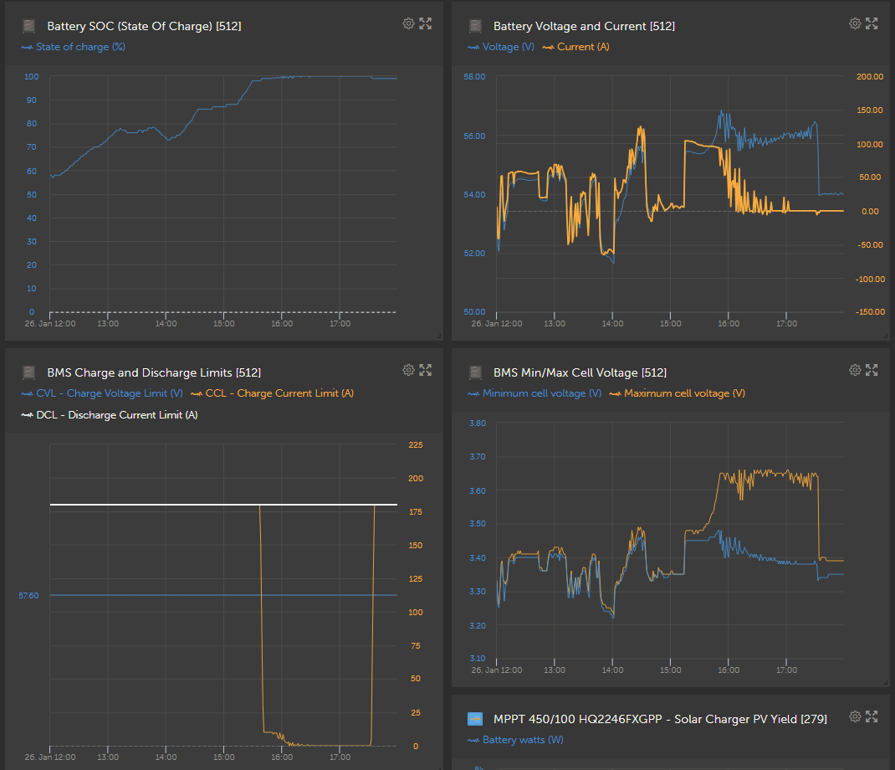Viewport: 895px width, 770px height.
Task: Click the 14:00 label on BMS limits chart
Action: pos(166,757)
